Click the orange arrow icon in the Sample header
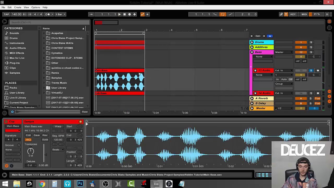The height and width of the screenshot is (188, 334). pyautogui.click(x=80, y=122)
